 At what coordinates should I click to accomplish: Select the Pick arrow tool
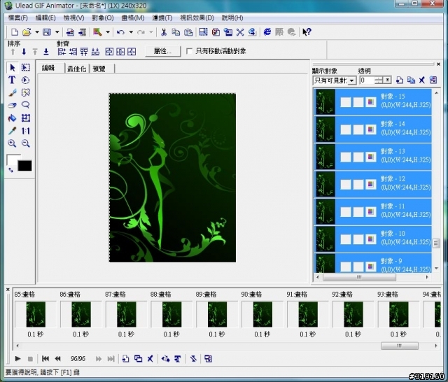(x=13, y=67)
